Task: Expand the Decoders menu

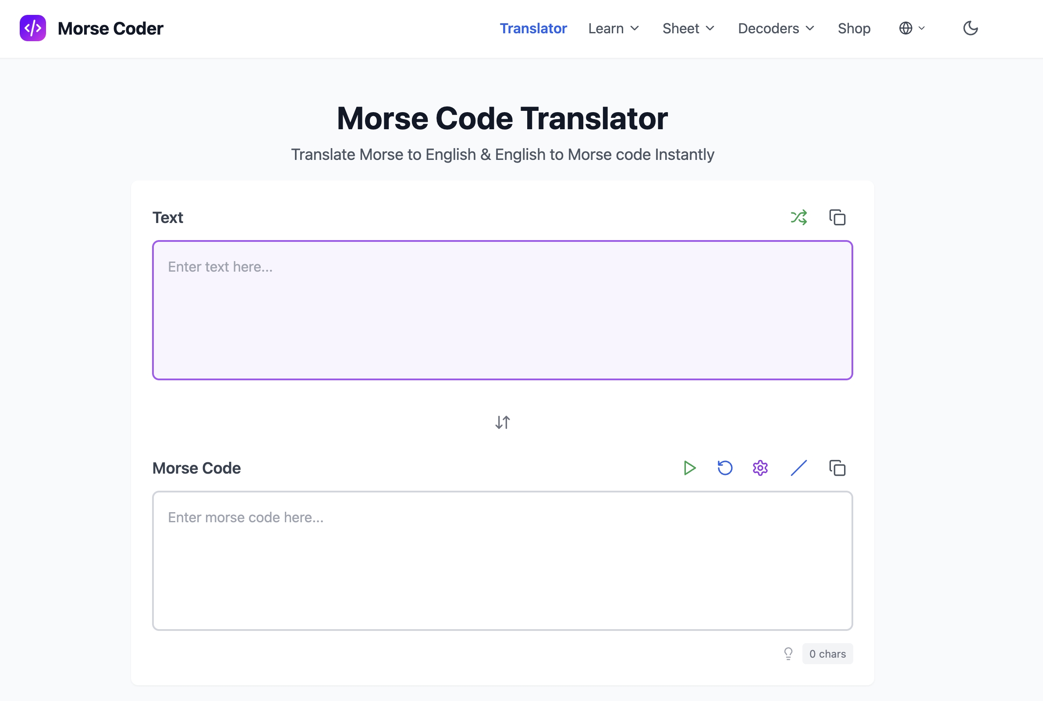Action: coord(776,28)
